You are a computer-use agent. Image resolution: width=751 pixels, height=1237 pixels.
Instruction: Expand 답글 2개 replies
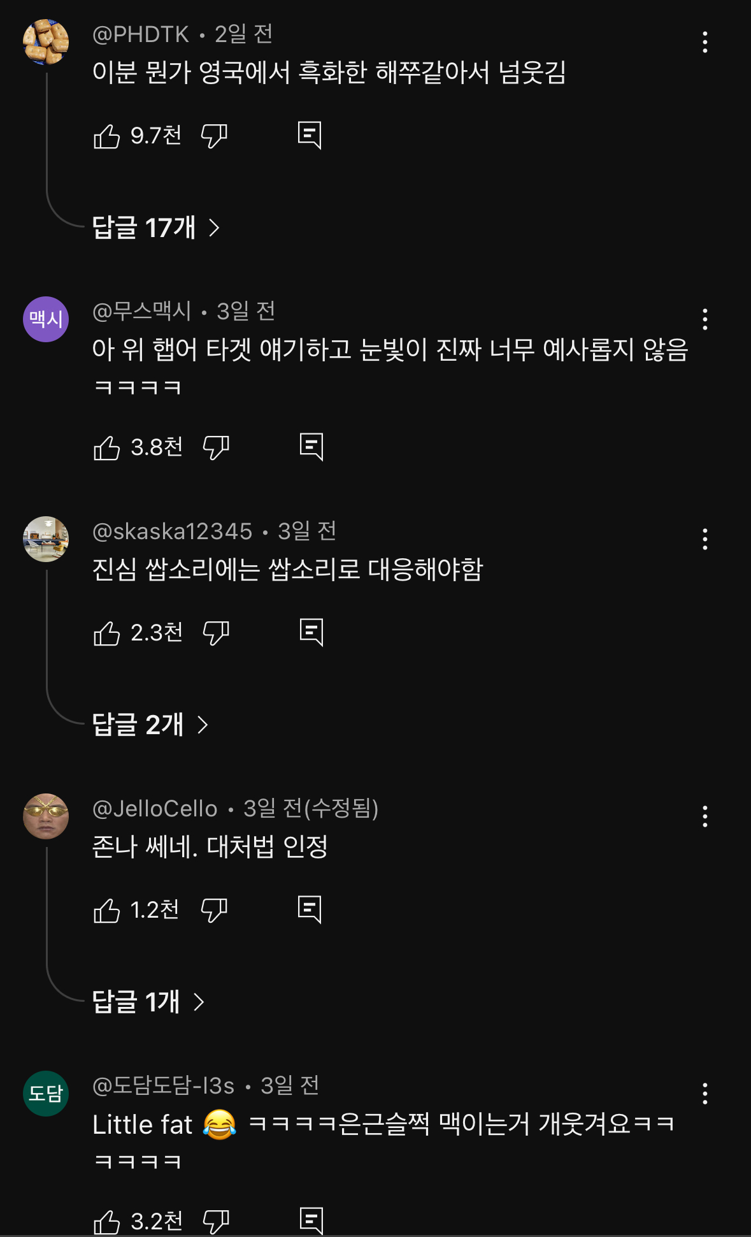[x=150, y=725]
